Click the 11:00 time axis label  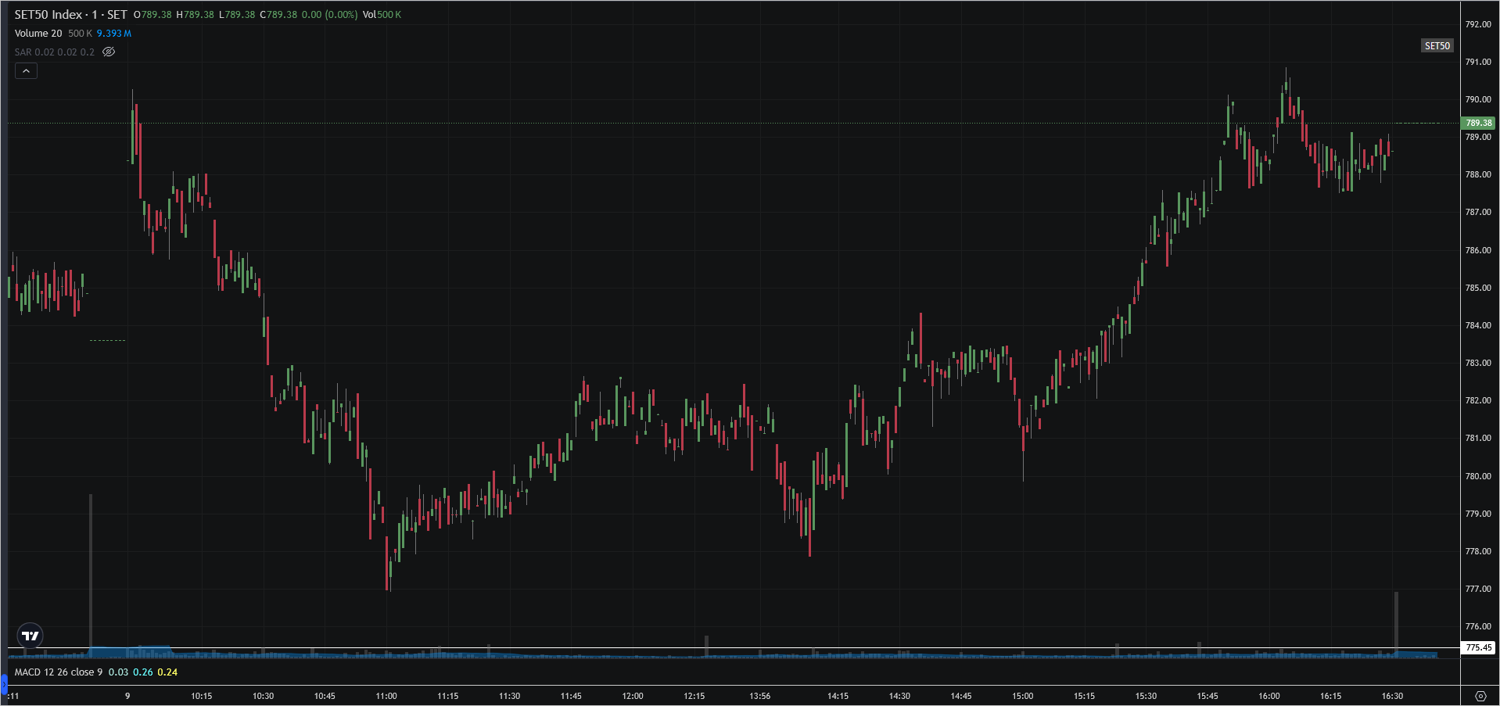pos(386,696)
